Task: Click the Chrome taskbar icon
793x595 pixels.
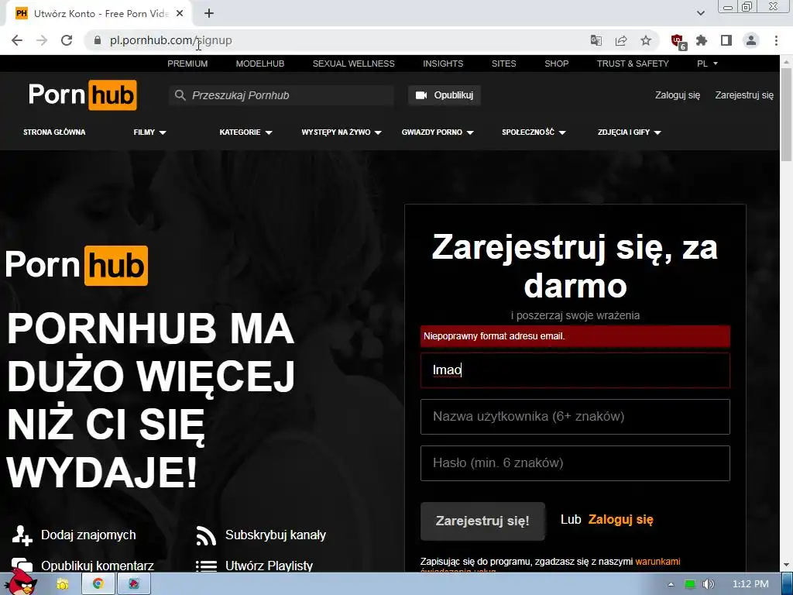Action: 98,584
